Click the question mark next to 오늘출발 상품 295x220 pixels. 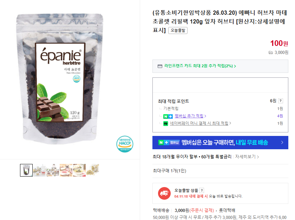pos(202,190)
